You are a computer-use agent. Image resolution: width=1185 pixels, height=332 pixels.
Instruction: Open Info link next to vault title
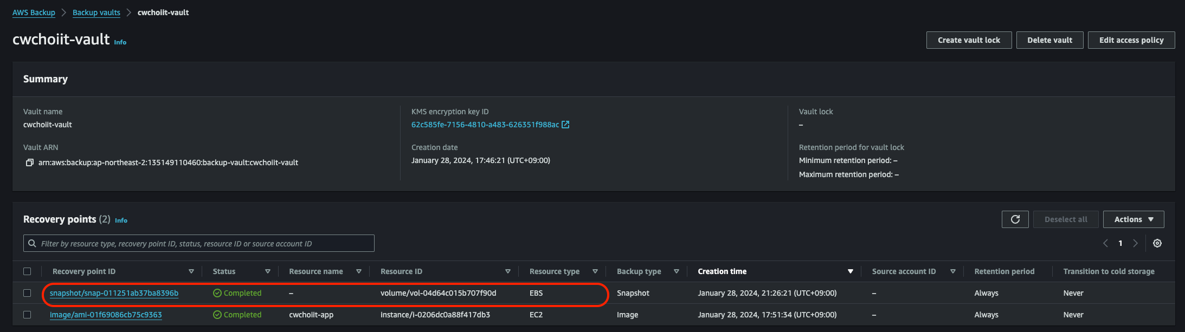120,42
